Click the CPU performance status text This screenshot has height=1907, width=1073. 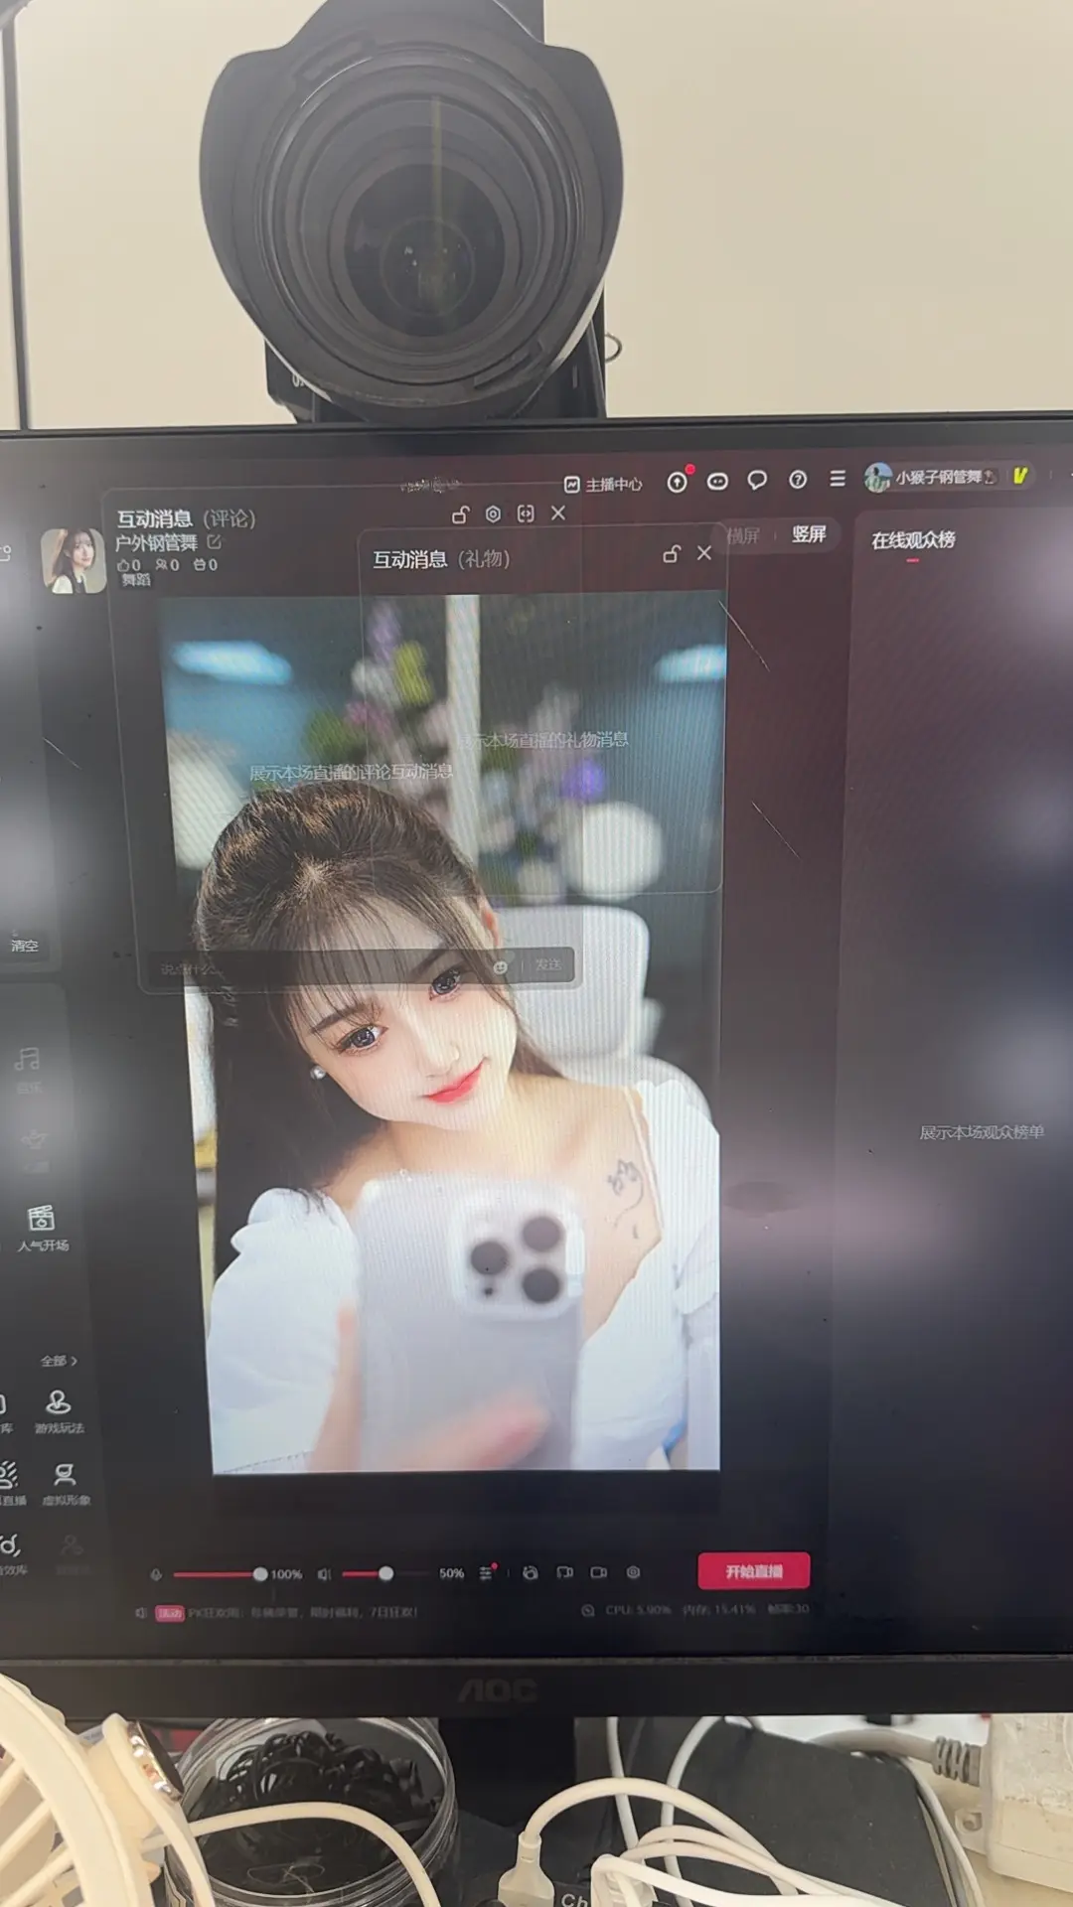pos(640,1609)
